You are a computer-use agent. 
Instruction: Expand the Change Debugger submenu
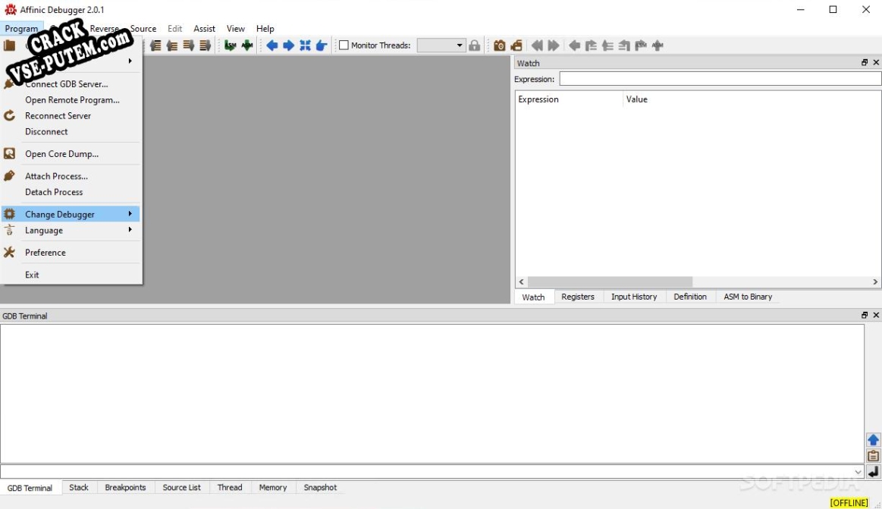tap(71, 214)
